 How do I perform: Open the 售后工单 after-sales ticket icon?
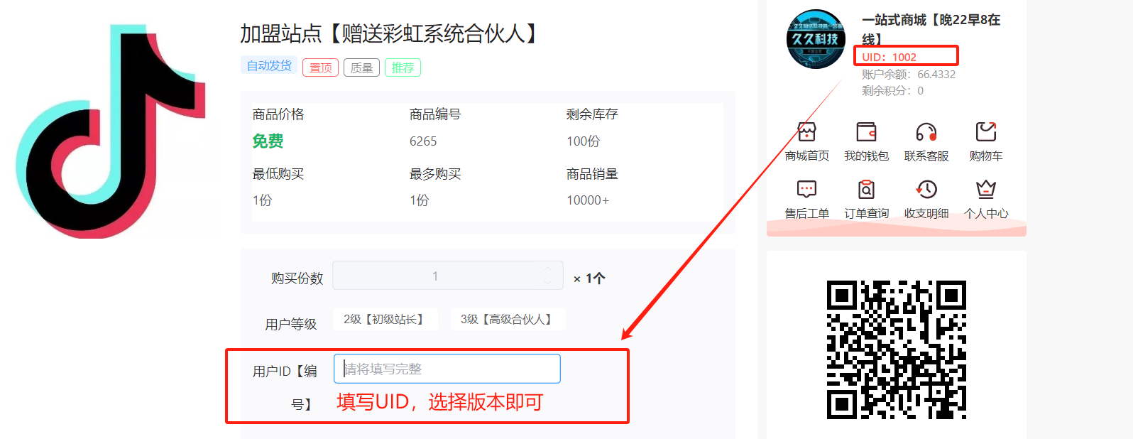806,190
